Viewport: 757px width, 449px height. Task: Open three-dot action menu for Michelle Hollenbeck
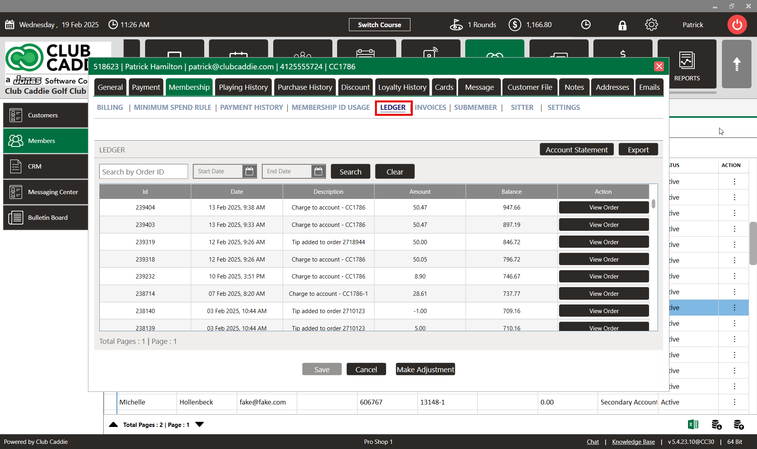[x=734, y=402]
